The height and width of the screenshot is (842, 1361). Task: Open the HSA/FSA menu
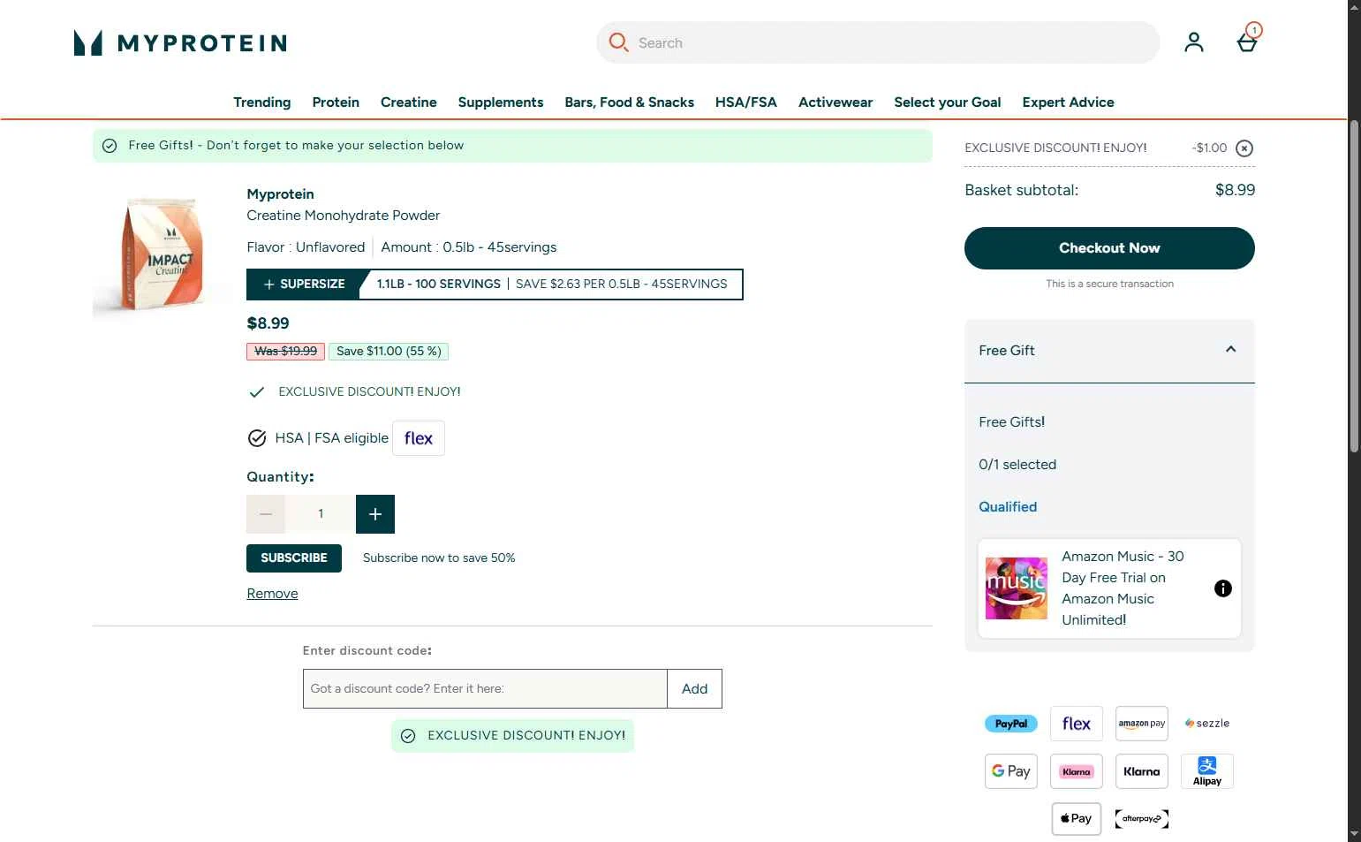746,102
